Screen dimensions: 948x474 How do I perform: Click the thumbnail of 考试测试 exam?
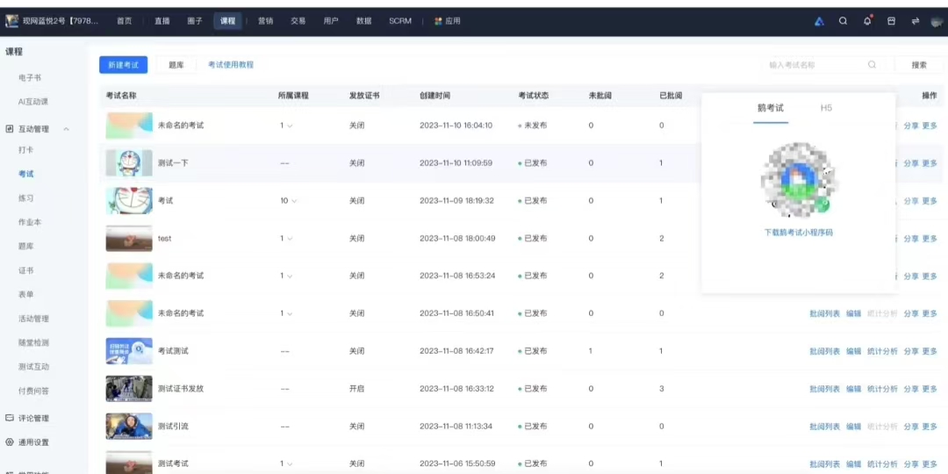pyautogui.click(x=129, y=351)
